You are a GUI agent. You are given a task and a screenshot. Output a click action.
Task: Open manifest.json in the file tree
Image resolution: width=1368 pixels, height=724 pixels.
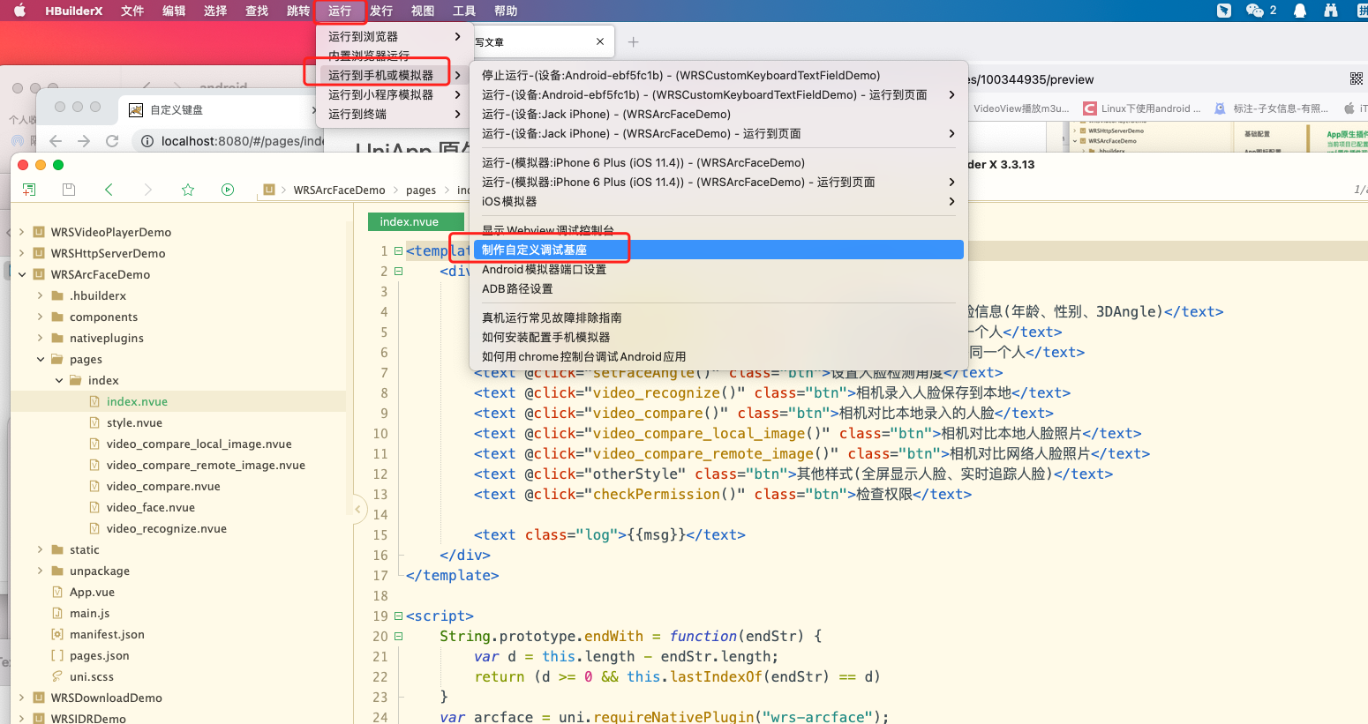(x=107, y=634)
